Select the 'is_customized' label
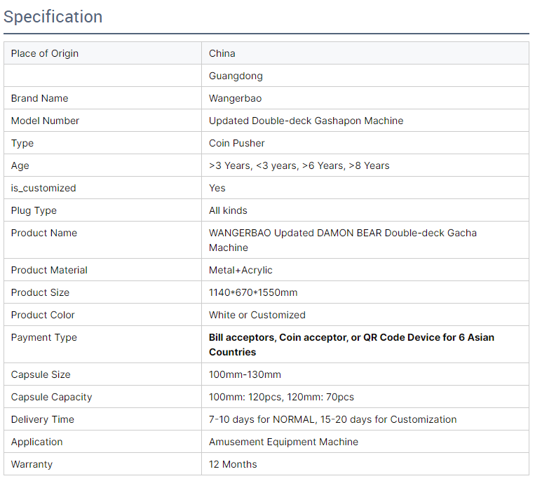This screenshot has height=488, width=535. coord(43,188)
